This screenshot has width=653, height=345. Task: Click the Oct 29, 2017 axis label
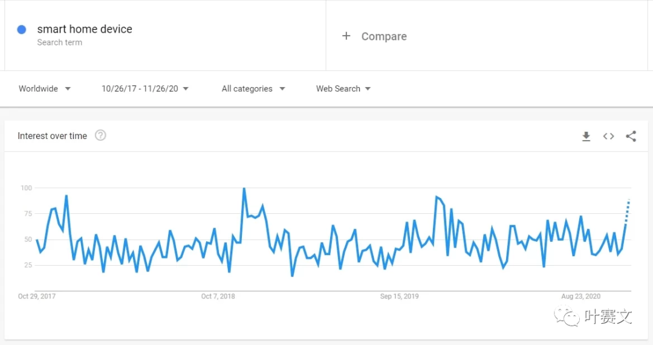pyautogui.click(x=37, y=296)
